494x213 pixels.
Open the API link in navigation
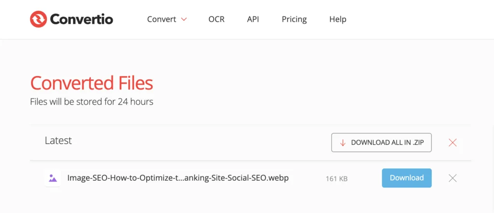[x=253, y=19]
